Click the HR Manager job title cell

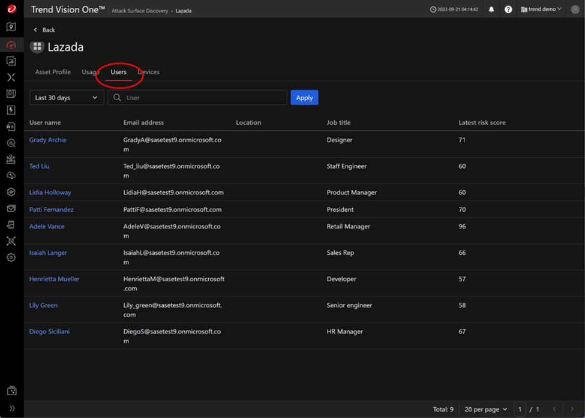click(345, 332)
